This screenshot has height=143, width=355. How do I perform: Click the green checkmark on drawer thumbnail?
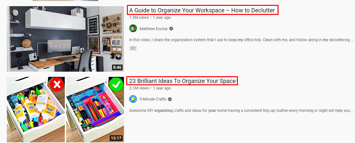click(x=116, y=85)
